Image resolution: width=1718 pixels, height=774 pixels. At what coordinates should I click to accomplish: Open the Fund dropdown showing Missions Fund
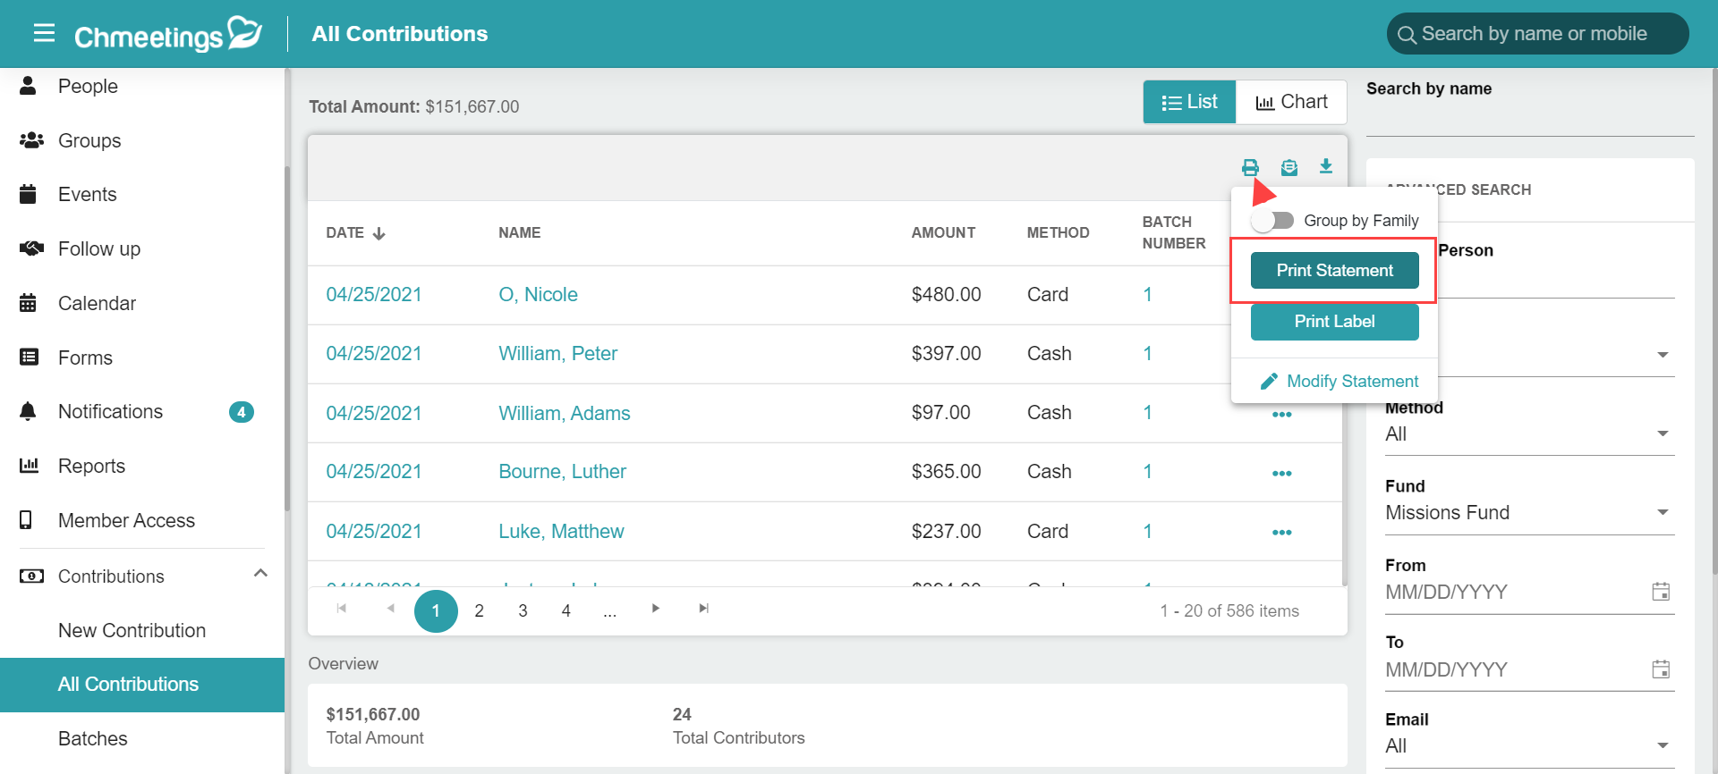(1529, 513)
